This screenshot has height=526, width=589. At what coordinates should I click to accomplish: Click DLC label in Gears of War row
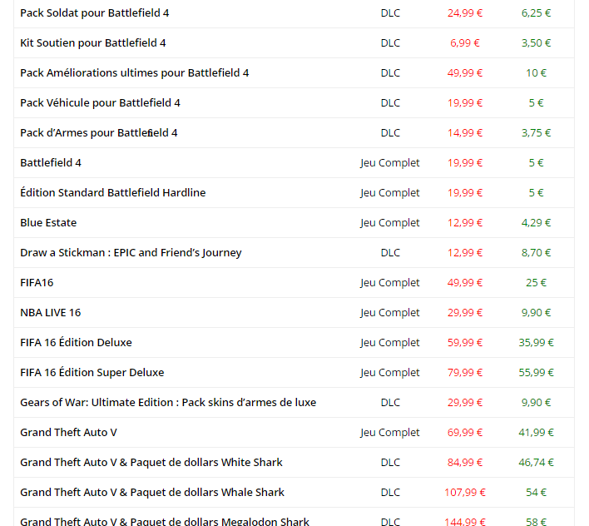click(x=390, y=402)
